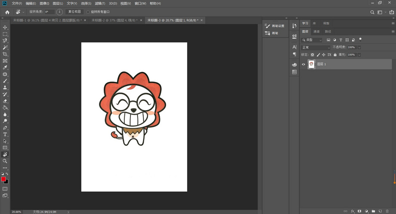This screenshot has height=214, width=396.
Task: Click the red foreground color swatch
Action: 4,179
